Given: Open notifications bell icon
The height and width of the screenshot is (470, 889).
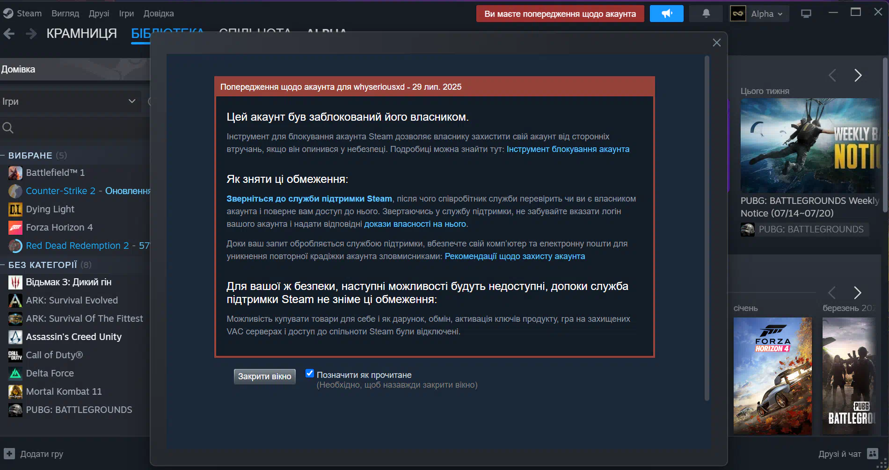Looking at the screenshot, I should (x=706, y=14).
